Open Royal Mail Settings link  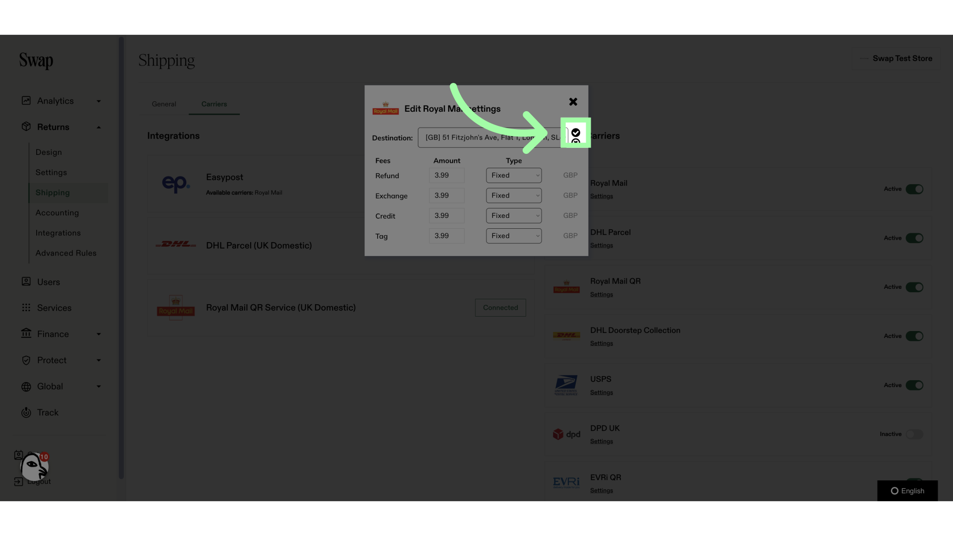pos(601,197)
